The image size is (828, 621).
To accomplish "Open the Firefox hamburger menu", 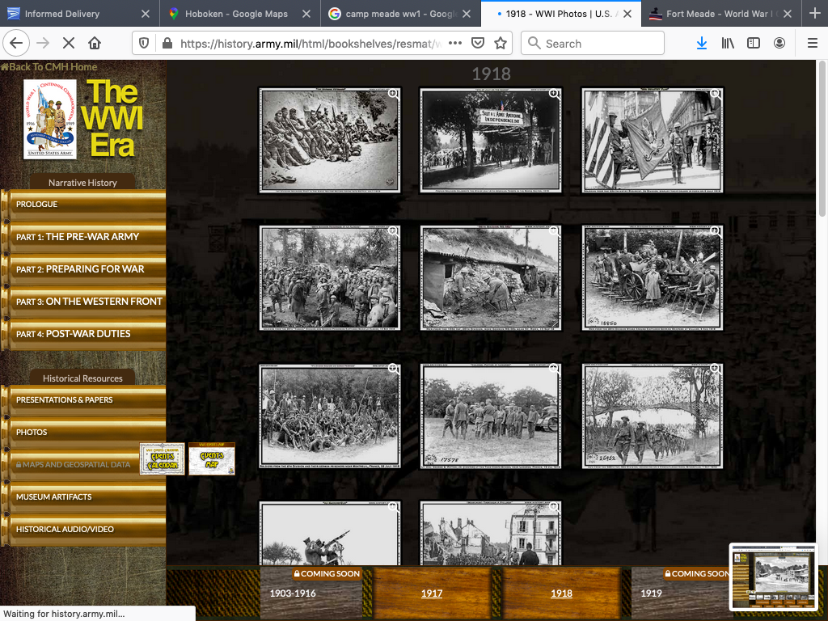I will tap(812, 44).
